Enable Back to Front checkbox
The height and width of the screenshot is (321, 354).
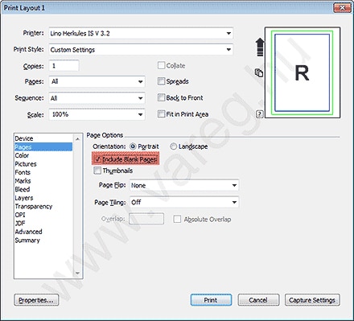161,97
